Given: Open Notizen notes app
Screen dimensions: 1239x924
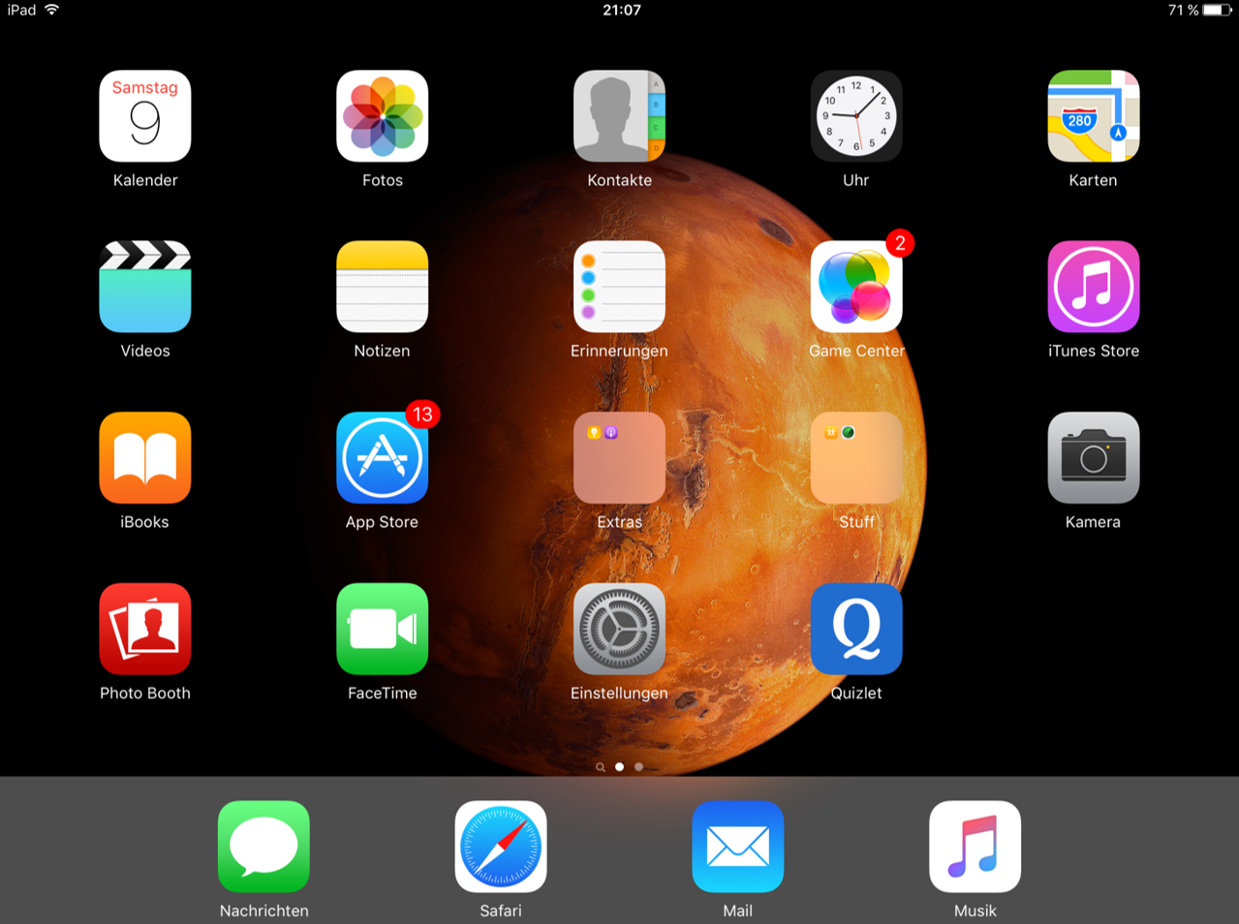Looking at the screenshot, I should 383,287.
